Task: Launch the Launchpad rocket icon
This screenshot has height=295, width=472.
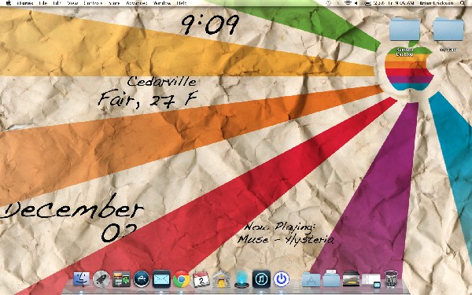Action: click(x=101, y=279)
